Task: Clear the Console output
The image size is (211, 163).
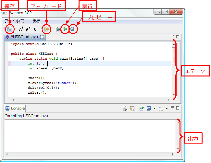Action: 125,109
